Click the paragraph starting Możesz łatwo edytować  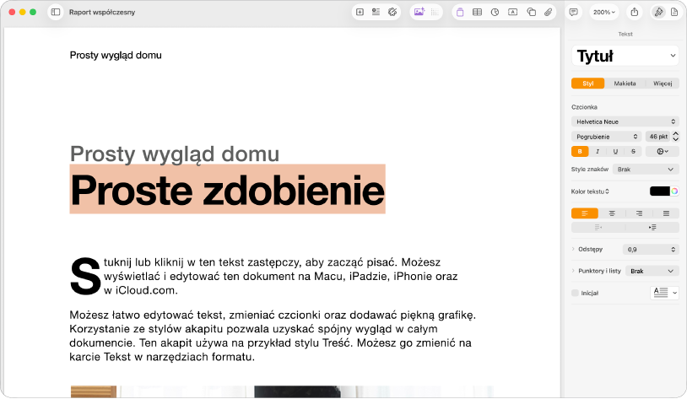point(272,336)
